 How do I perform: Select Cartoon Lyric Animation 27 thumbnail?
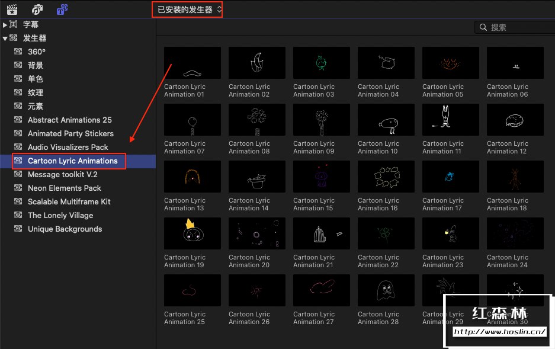tap(322, 290)
